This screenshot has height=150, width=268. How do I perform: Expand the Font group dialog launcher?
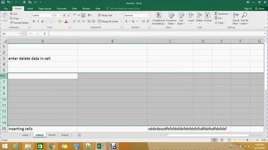(x=70, y=27)
